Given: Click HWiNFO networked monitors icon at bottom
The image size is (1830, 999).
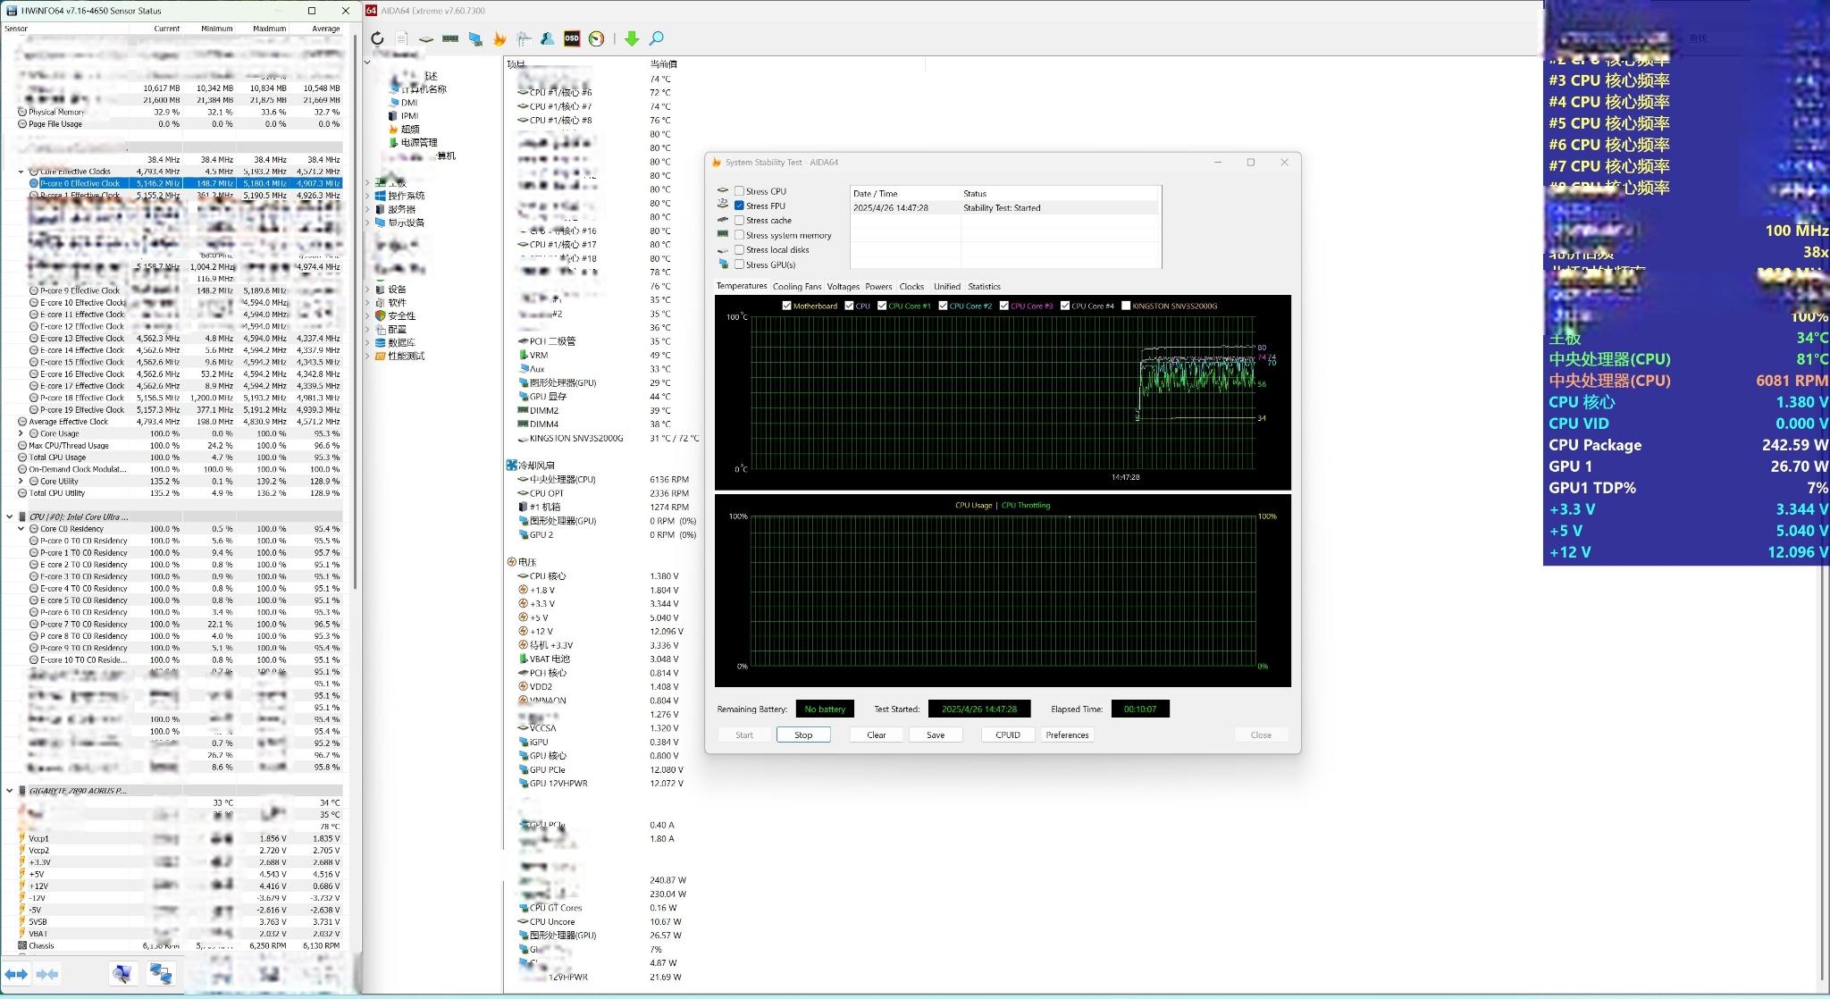Looking at the screenshot, I should click(161, 974).
